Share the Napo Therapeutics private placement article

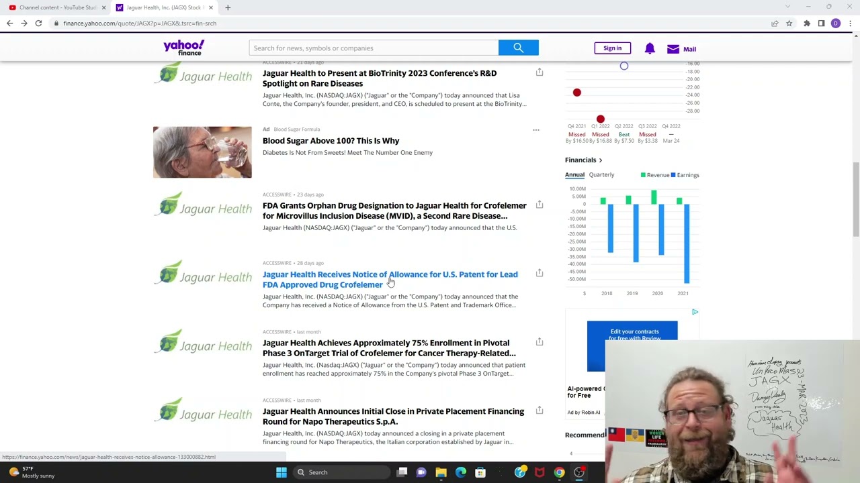pyautogui.click(x=540, y=411)
